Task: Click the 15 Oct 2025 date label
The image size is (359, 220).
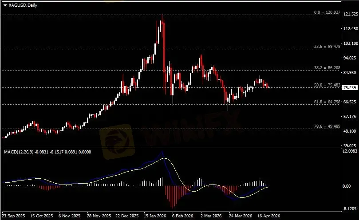Action: 42,216
